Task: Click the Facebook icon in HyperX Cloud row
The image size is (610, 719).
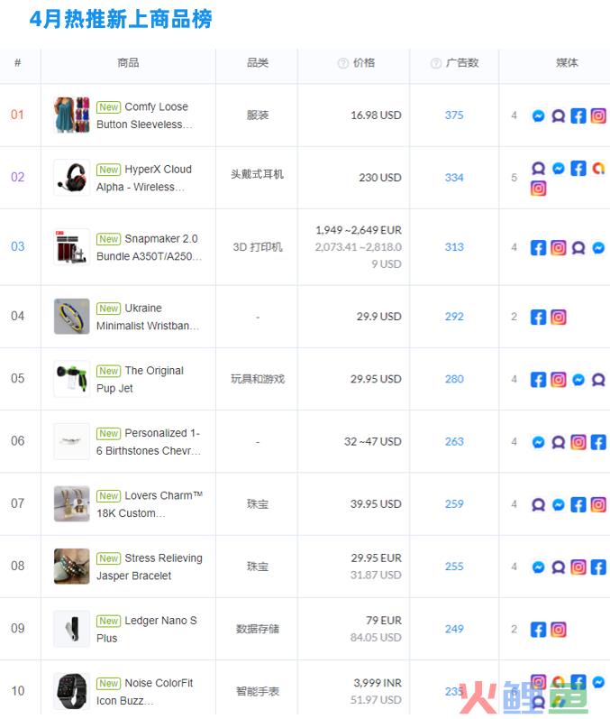Action: click(x=578, y=169)
